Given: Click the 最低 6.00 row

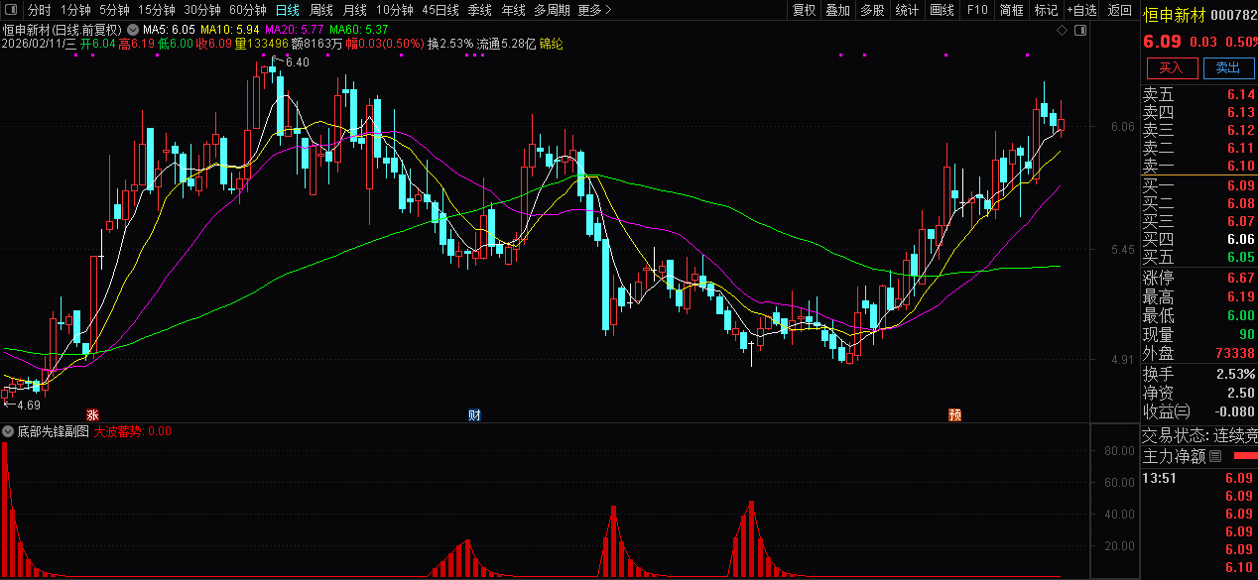Looking at the screenshot, I should click(1198, 315).
